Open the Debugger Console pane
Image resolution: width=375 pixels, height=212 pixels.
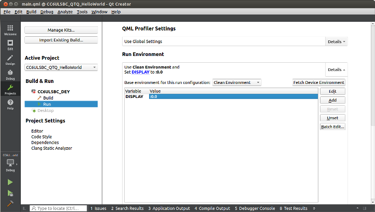(x=255, y=208)
